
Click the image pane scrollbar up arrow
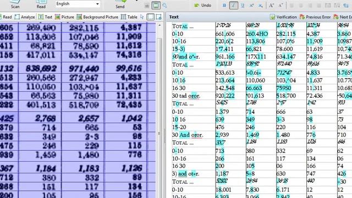159,26
